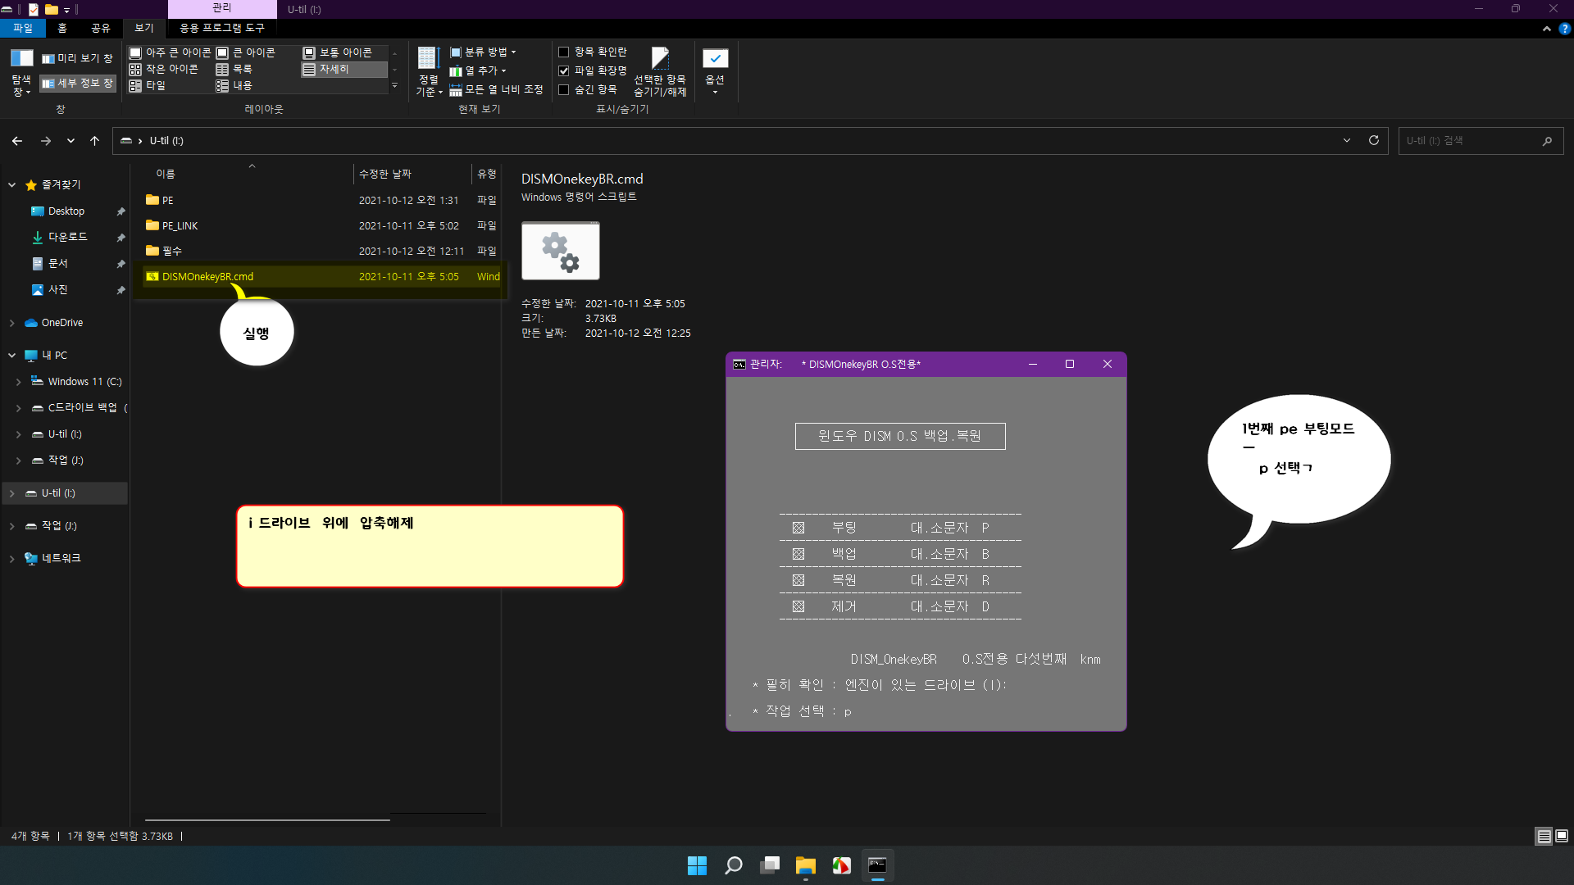The image size is (1574, 885).
Task: Open the Network (네트워크) item
Action: [61, 558]
